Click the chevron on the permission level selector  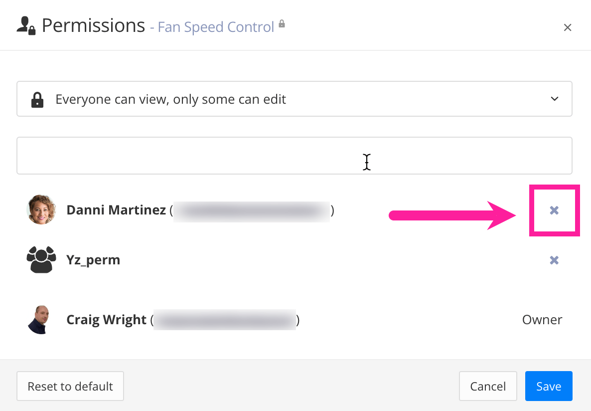click(554, 99)
